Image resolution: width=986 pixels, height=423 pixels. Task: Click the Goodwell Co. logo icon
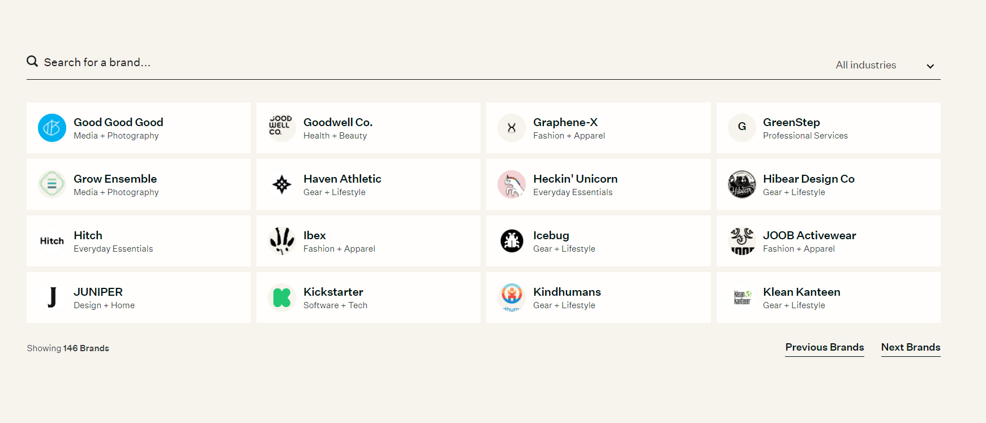(282, 128)
